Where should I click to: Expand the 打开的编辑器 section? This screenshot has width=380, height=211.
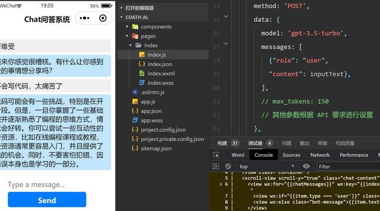pyautogui.click(x=122, y=8)
